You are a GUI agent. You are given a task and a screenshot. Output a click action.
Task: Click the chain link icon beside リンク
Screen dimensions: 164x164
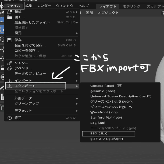10,63
